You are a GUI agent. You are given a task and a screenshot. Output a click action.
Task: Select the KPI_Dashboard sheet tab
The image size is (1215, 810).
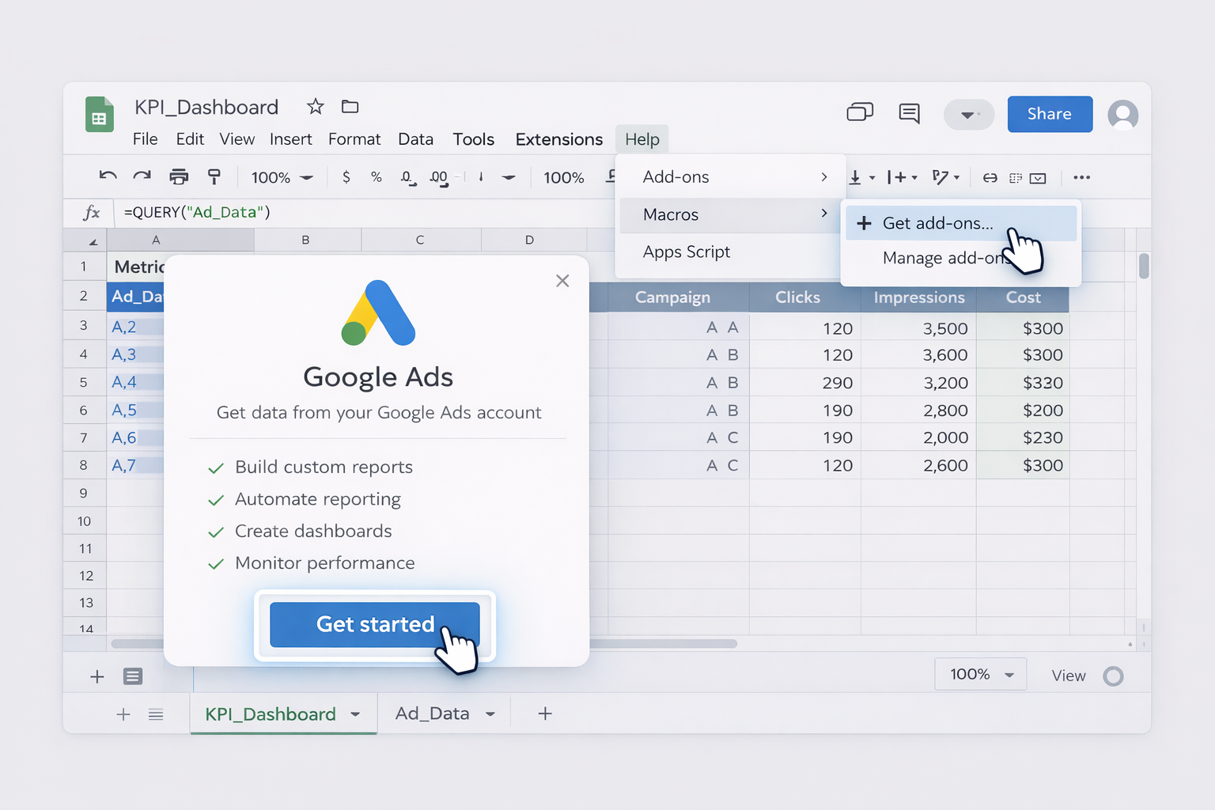point(271,714)
